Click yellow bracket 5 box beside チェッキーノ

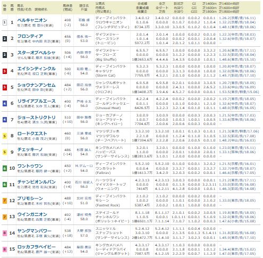[x=5, y=152]
